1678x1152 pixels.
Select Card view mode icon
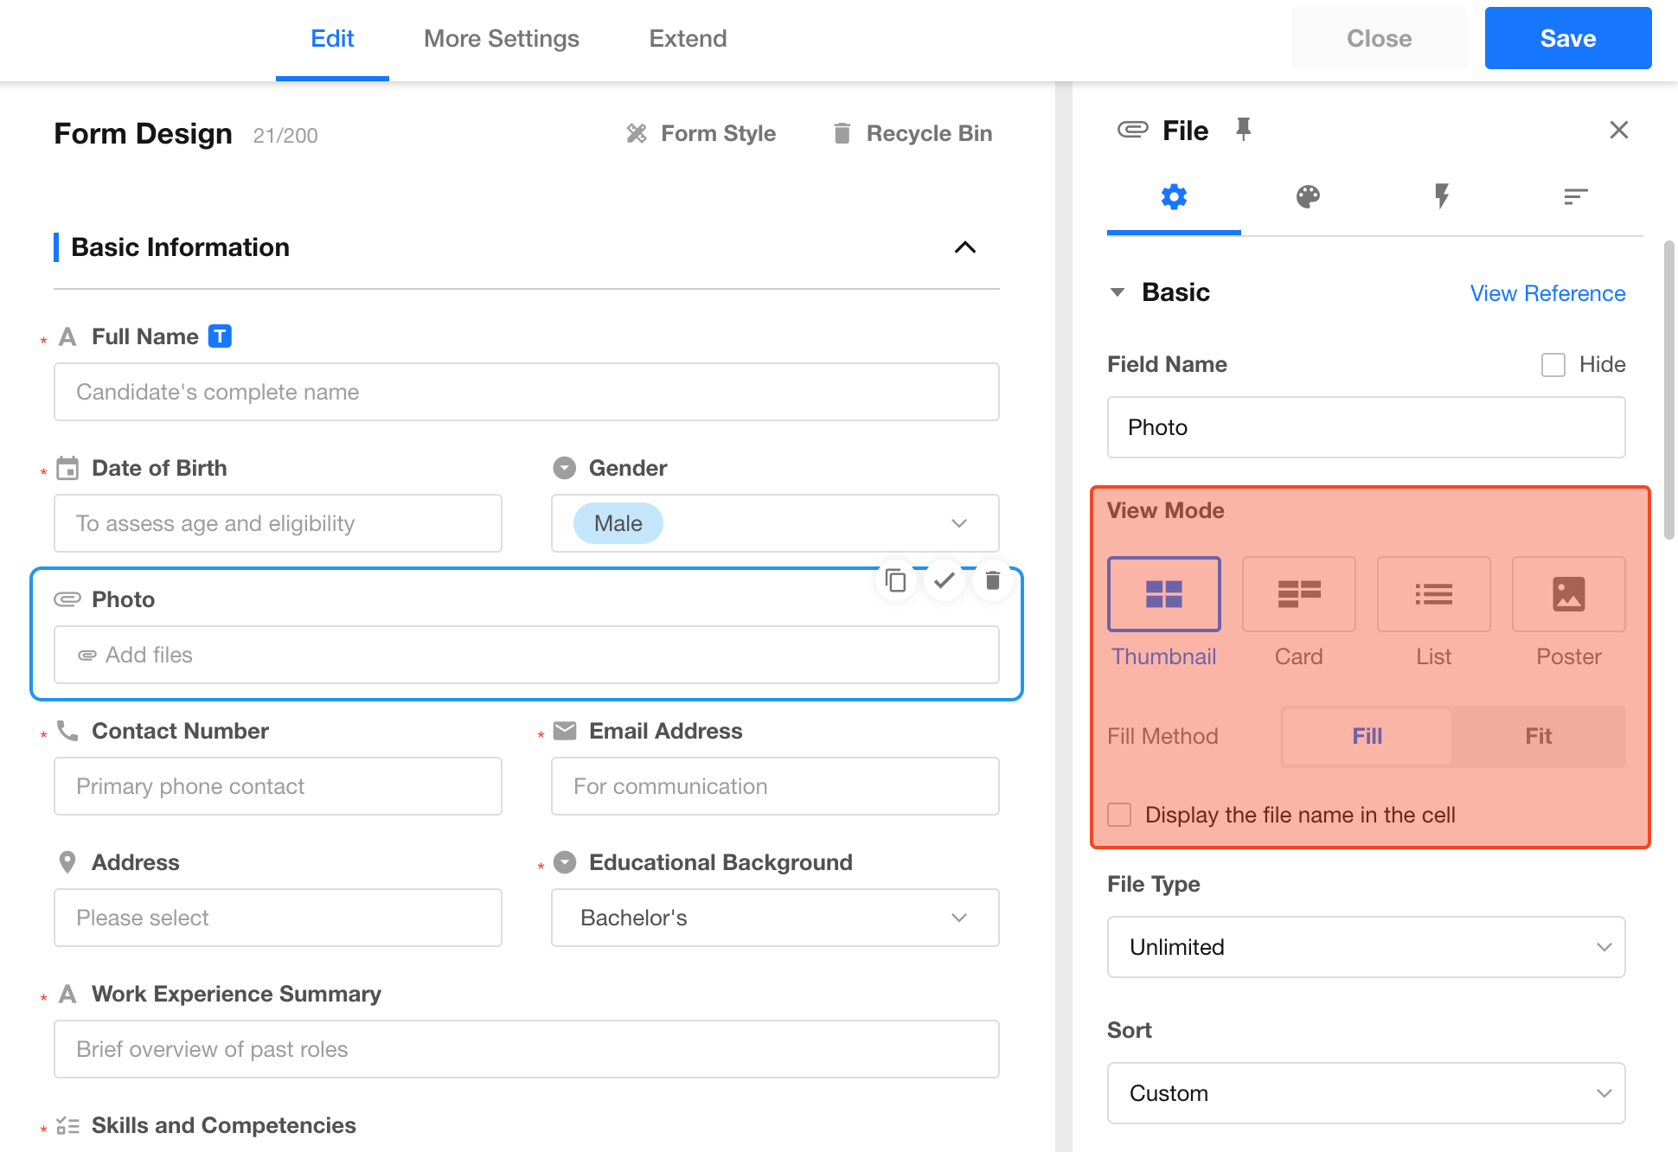coord(1298,594)
